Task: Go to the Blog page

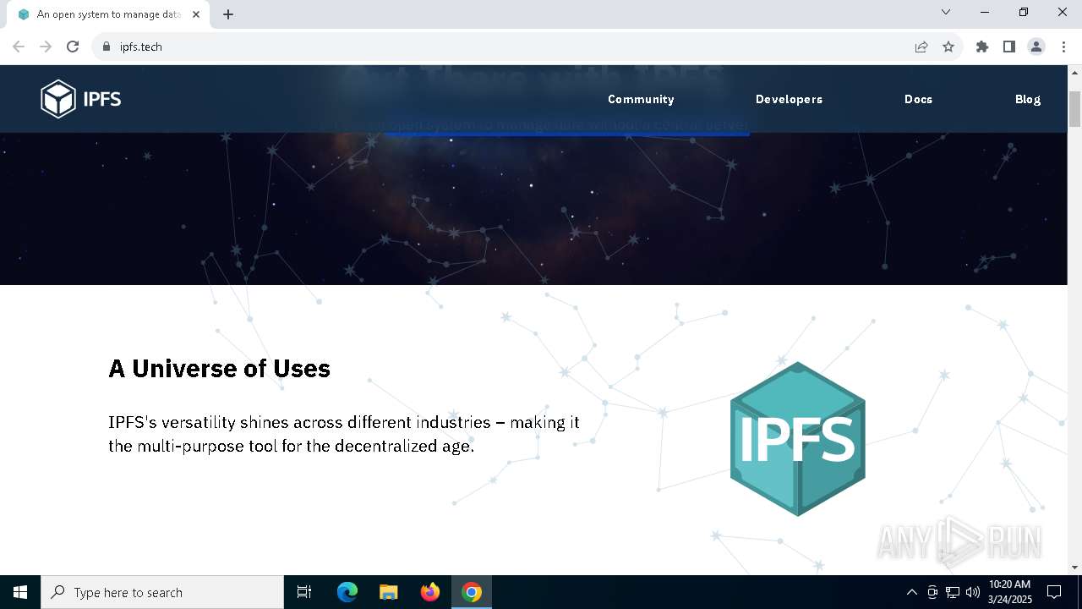Action: [x=1028, y=99]
